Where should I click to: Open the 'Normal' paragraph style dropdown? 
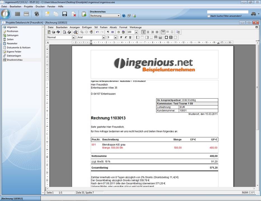(73, 38)
